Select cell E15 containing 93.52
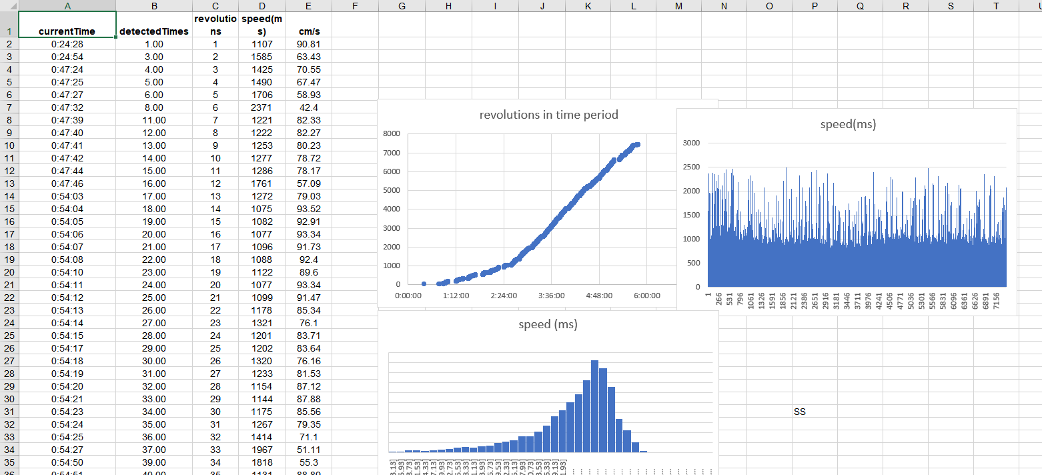1042x475 pixels. pyautogui.click(x=308, y=209)
